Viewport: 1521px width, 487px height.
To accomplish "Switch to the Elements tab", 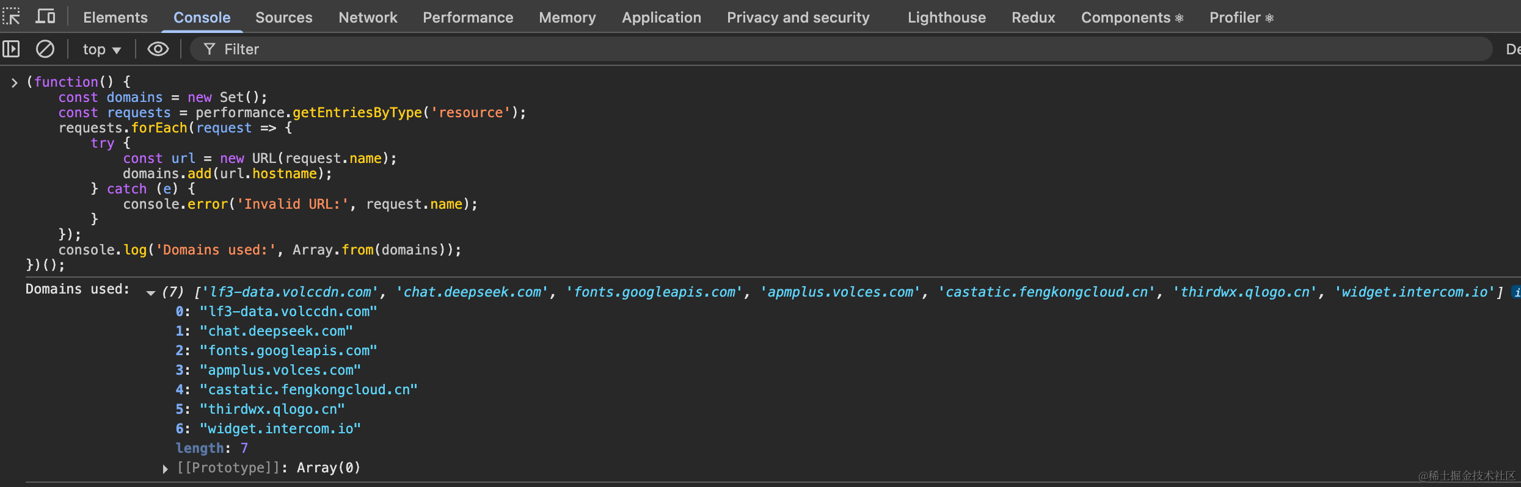I will pos(115,18).
